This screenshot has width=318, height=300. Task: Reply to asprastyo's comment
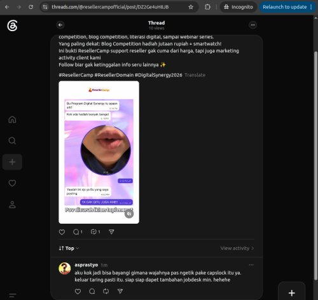92,292
